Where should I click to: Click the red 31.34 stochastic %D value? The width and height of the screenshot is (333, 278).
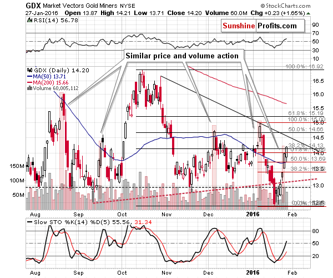143,222
